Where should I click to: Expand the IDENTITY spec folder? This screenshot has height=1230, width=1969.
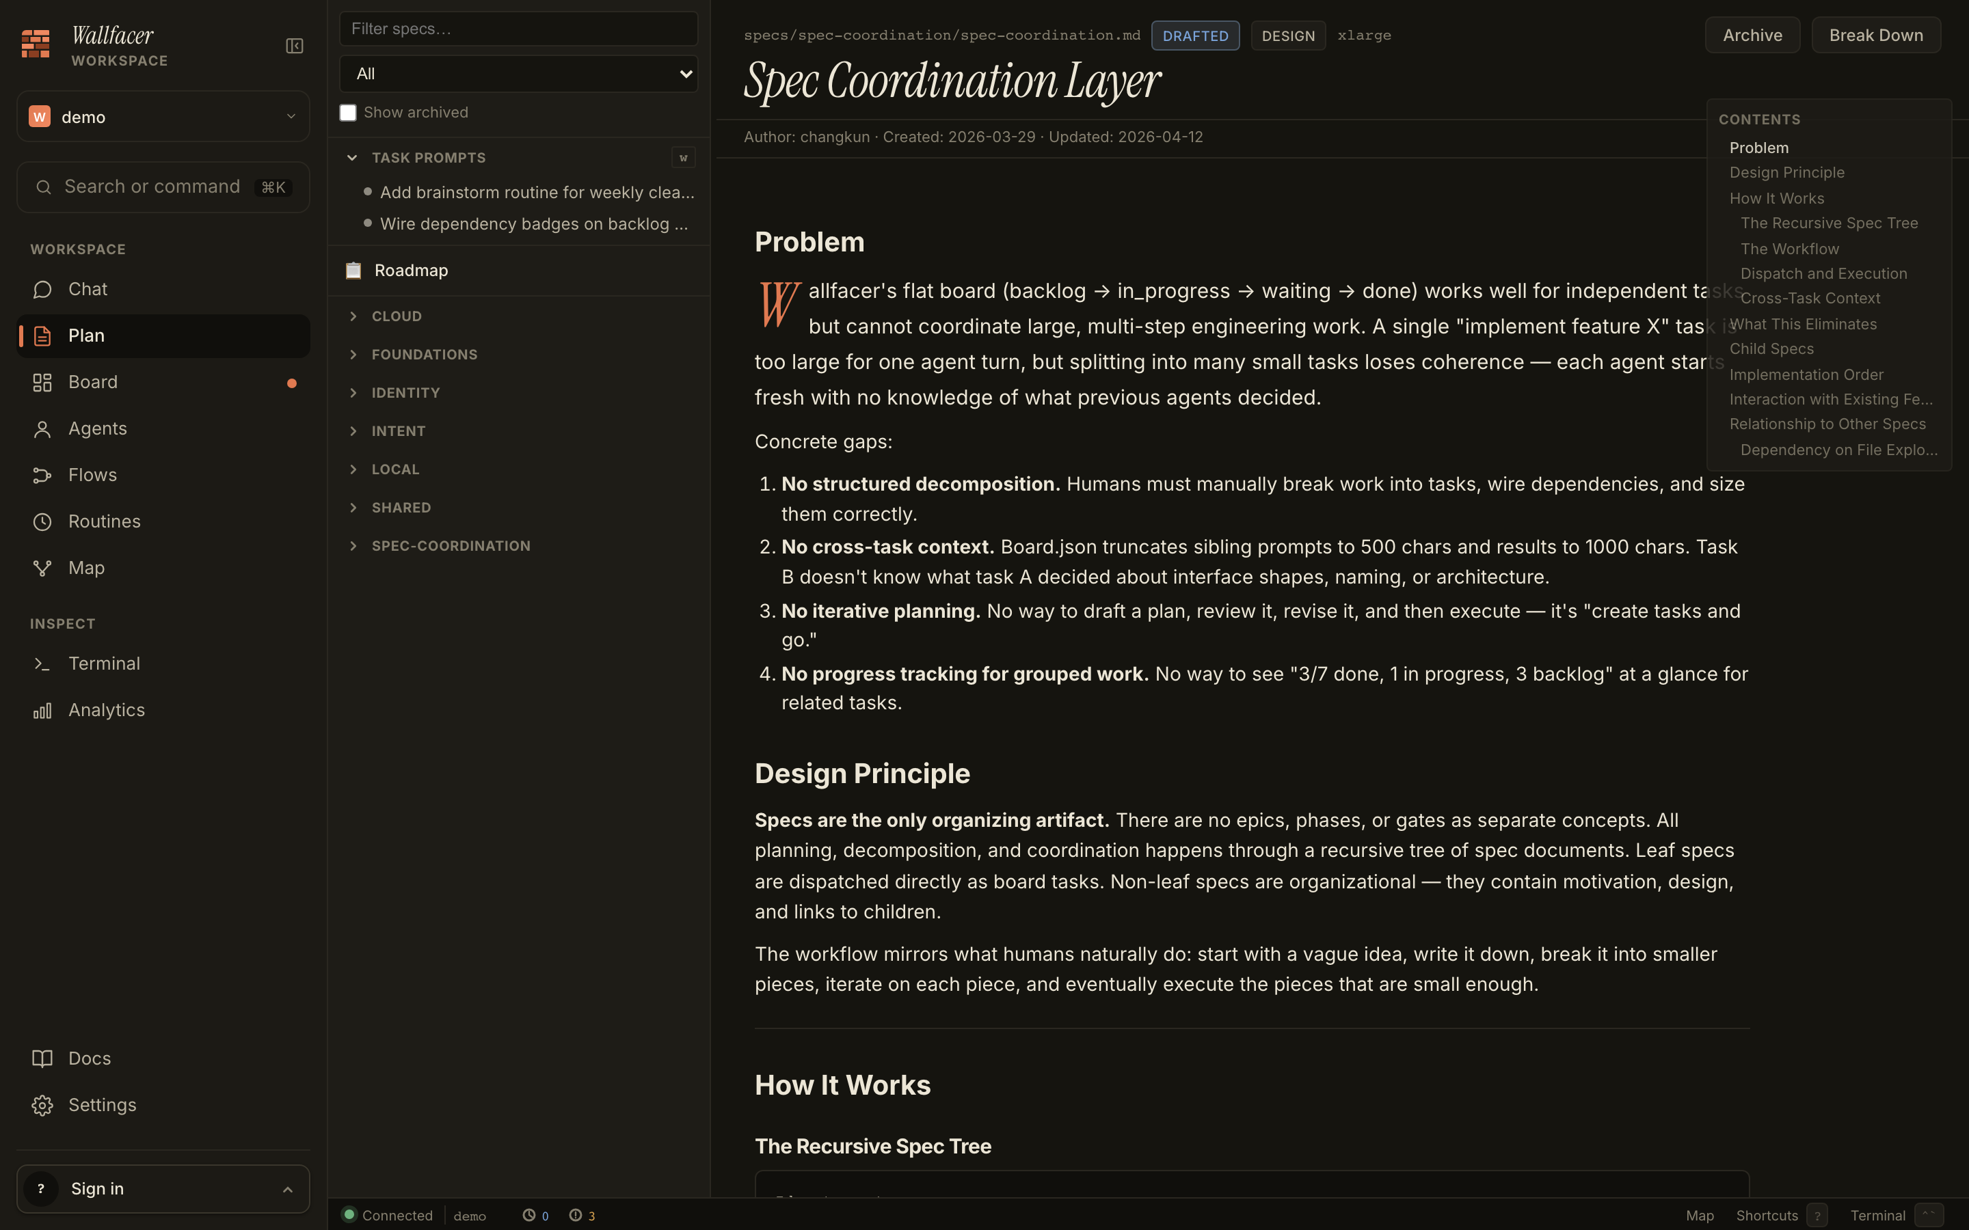click(x=353, y=393)
